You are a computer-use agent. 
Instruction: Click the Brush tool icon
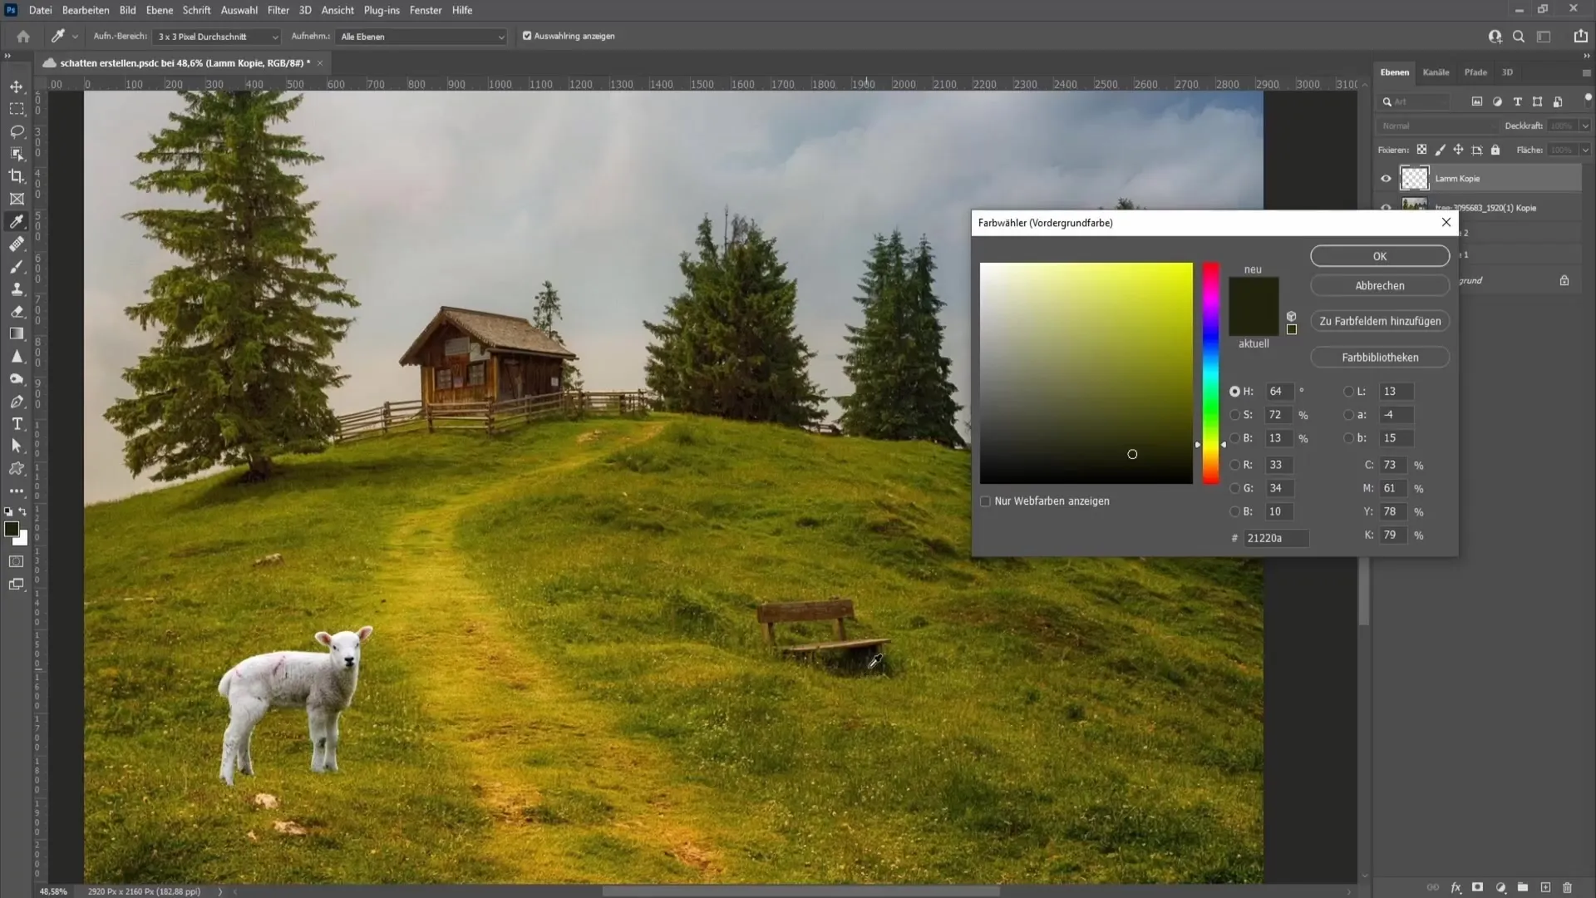[17, 266]
